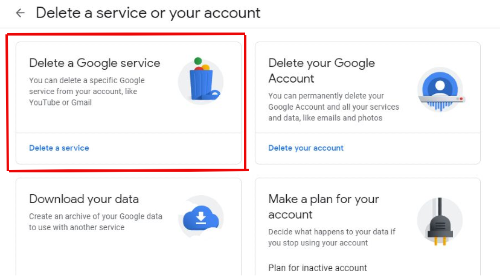
Task: Click the profile avatar in the shredder icon
Action: (x=440, y=86)
